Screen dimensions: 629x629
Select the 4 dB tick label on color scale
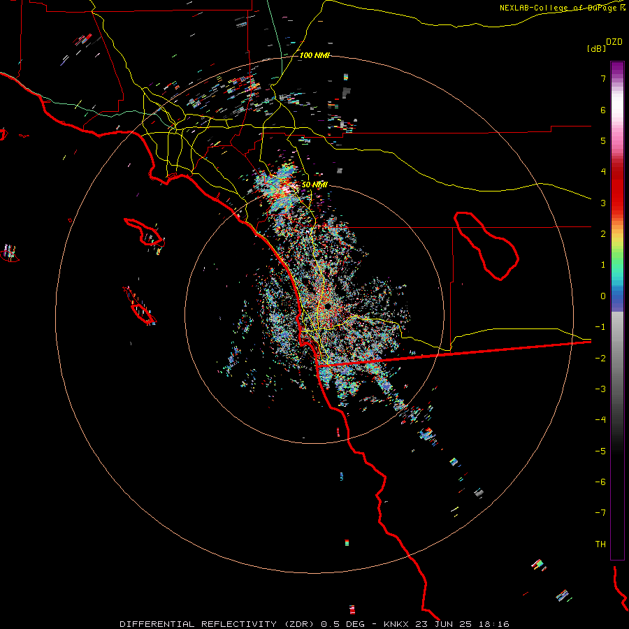tap(603, 172)
